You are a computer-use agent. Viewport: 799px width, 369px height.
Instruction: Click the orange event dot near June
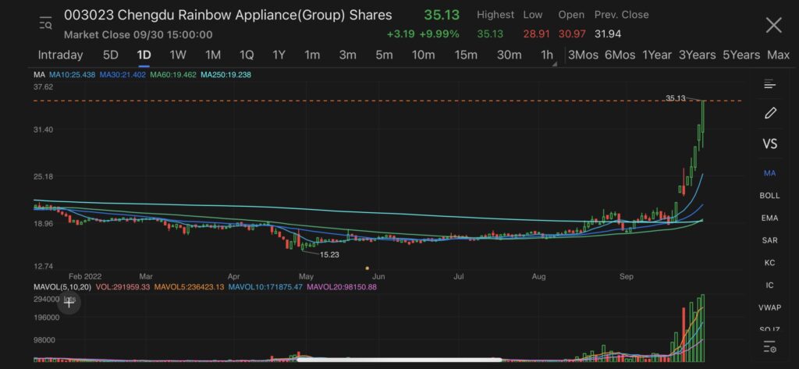[367, 268]
